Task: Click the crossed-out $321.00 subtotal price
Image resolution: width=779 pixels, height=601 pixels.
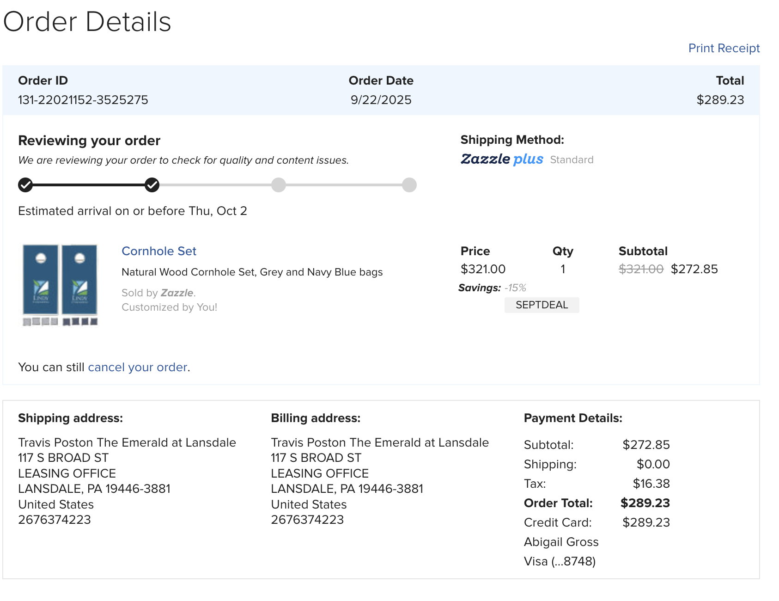Action: click(641, 269)
